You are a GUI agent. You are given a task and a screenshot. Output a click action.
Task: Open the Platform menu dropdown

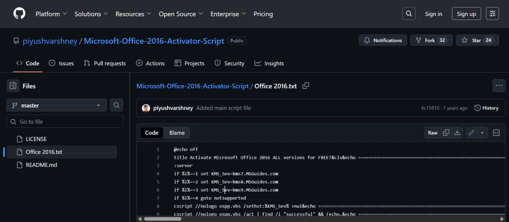click(51, 14)
